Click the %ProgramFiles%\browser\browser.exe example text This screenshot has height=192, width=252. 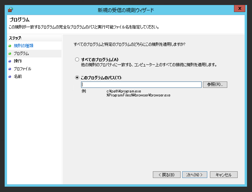[x=138, y=95]
